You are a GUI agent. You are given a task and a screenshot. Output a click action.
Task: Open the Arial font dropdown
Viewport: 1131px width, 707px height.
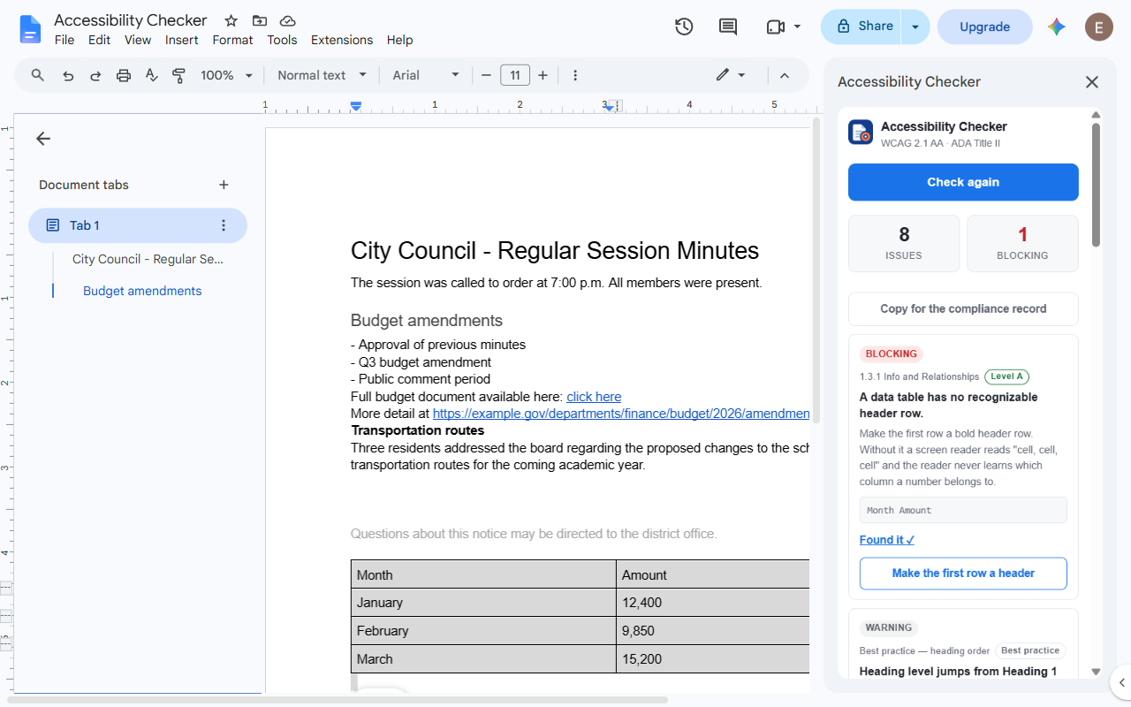point(427,75)
